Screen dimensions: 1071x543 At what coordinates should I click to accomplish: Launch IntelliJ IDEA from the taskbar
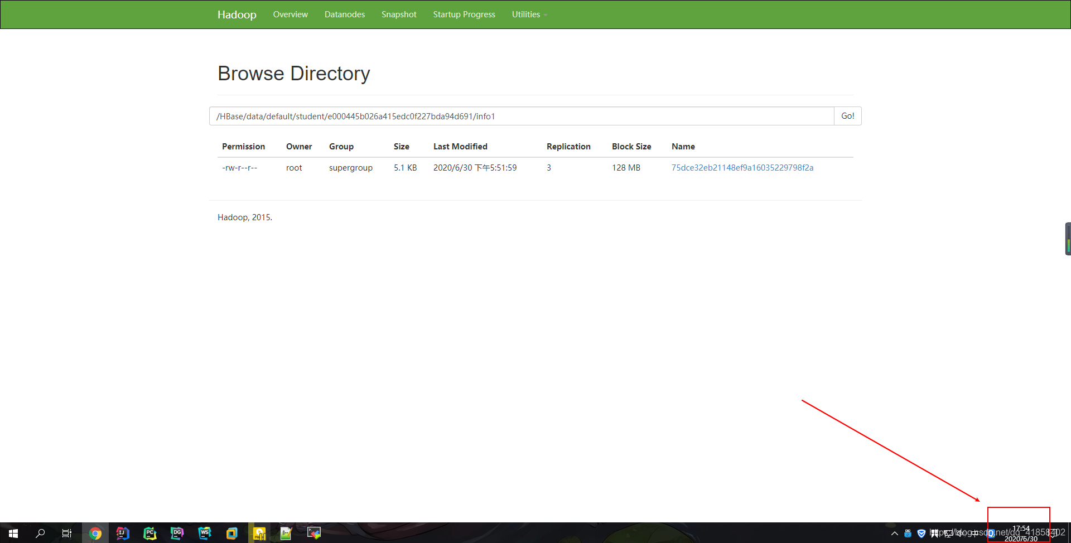click(x=123, y=534)
